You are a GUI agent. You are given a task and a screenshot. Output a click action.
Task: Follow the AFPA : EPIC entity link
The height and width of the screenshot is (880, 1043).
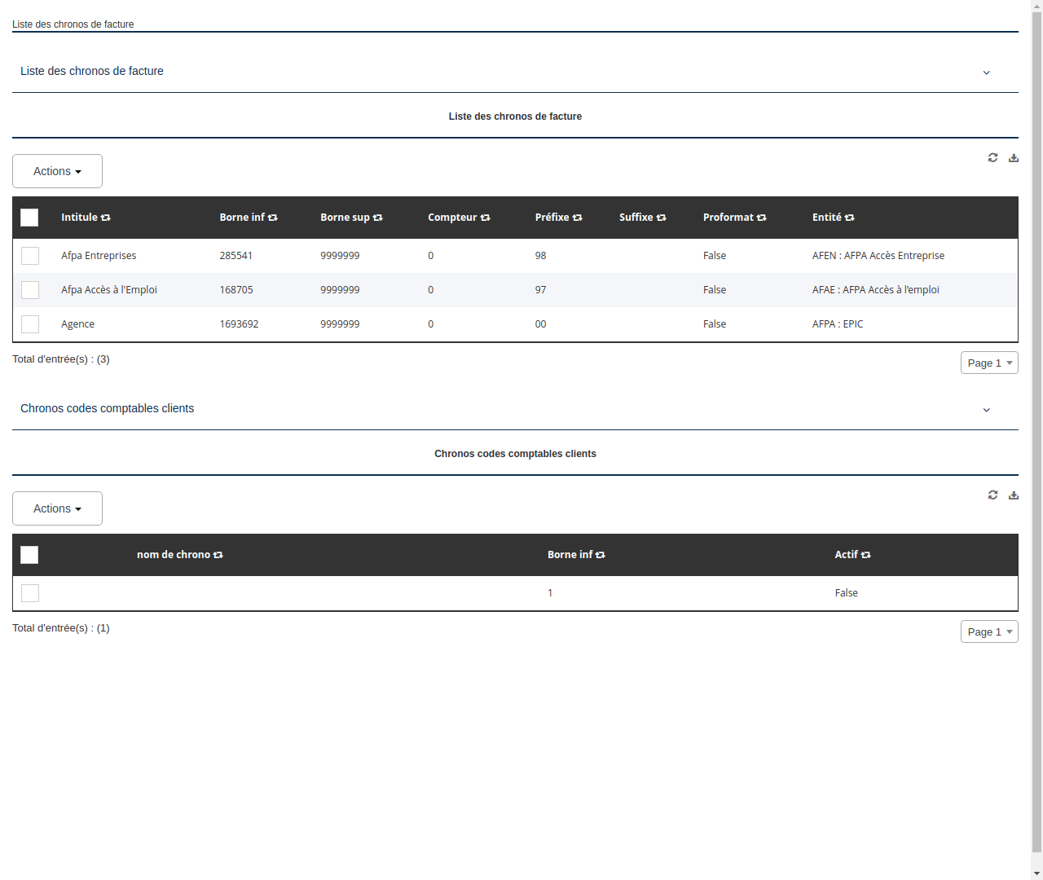[x=837, y=323]
